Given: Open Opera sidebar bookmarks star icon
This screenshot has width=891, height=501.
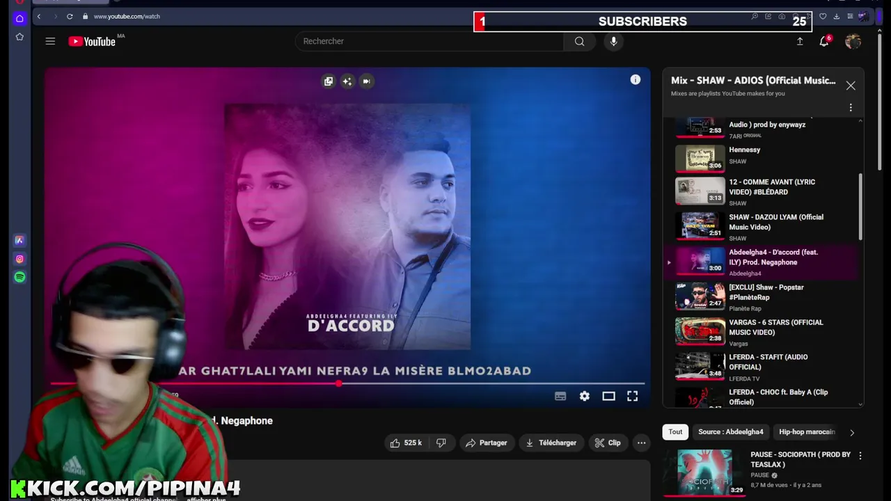Looking at the screenshot, I should (x=19, y=36).
